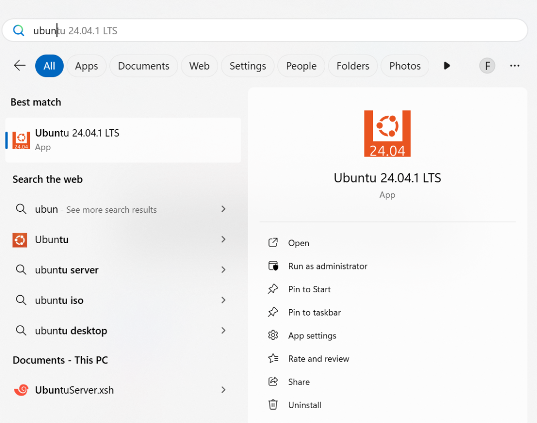
Task: Click the Ubuntu 24.04 icon in best match
Action: [x=21, y=140]
